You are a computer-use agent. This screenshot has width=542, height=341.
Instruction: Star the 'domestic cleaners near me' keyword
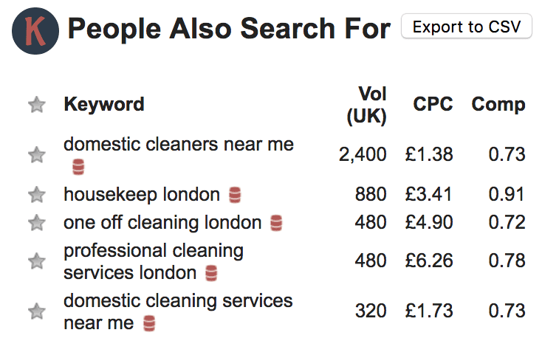click(x=36, y=155)
